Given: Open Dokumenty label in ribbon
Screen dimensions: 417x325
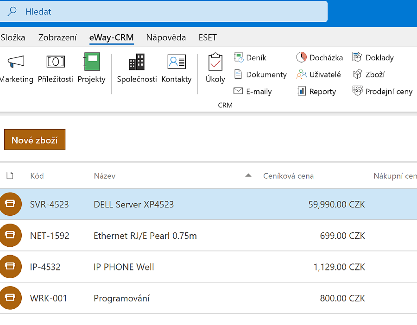Looking at the screenshot, I should coord(266,75).
